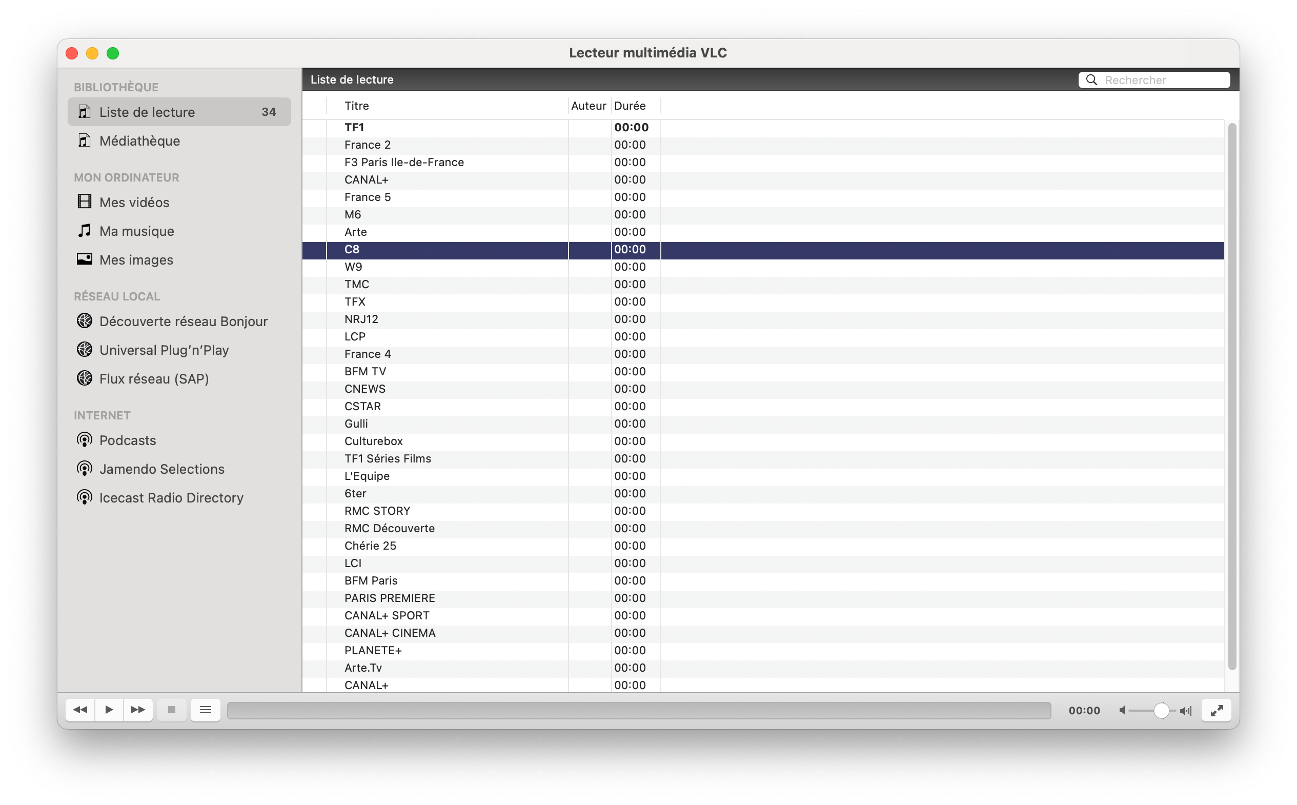Select Universal Plug'n'Play source
The width and height of the screenshot is (1297, 805).
click(x=179, y=350)
